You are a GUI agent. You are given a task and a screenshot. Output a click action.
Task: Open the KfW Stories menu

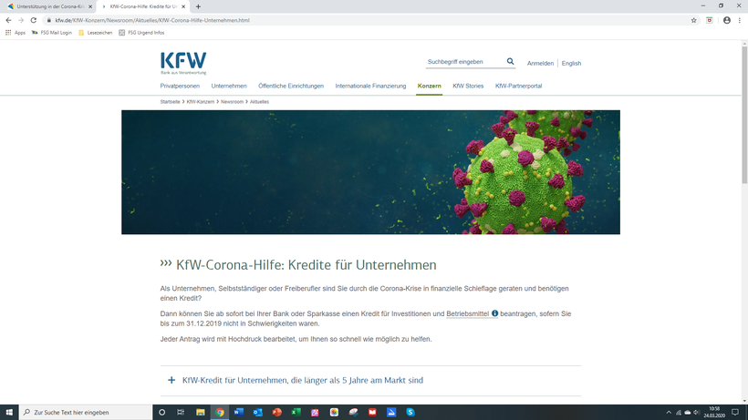pyautogui.click(x=468, y=87)
